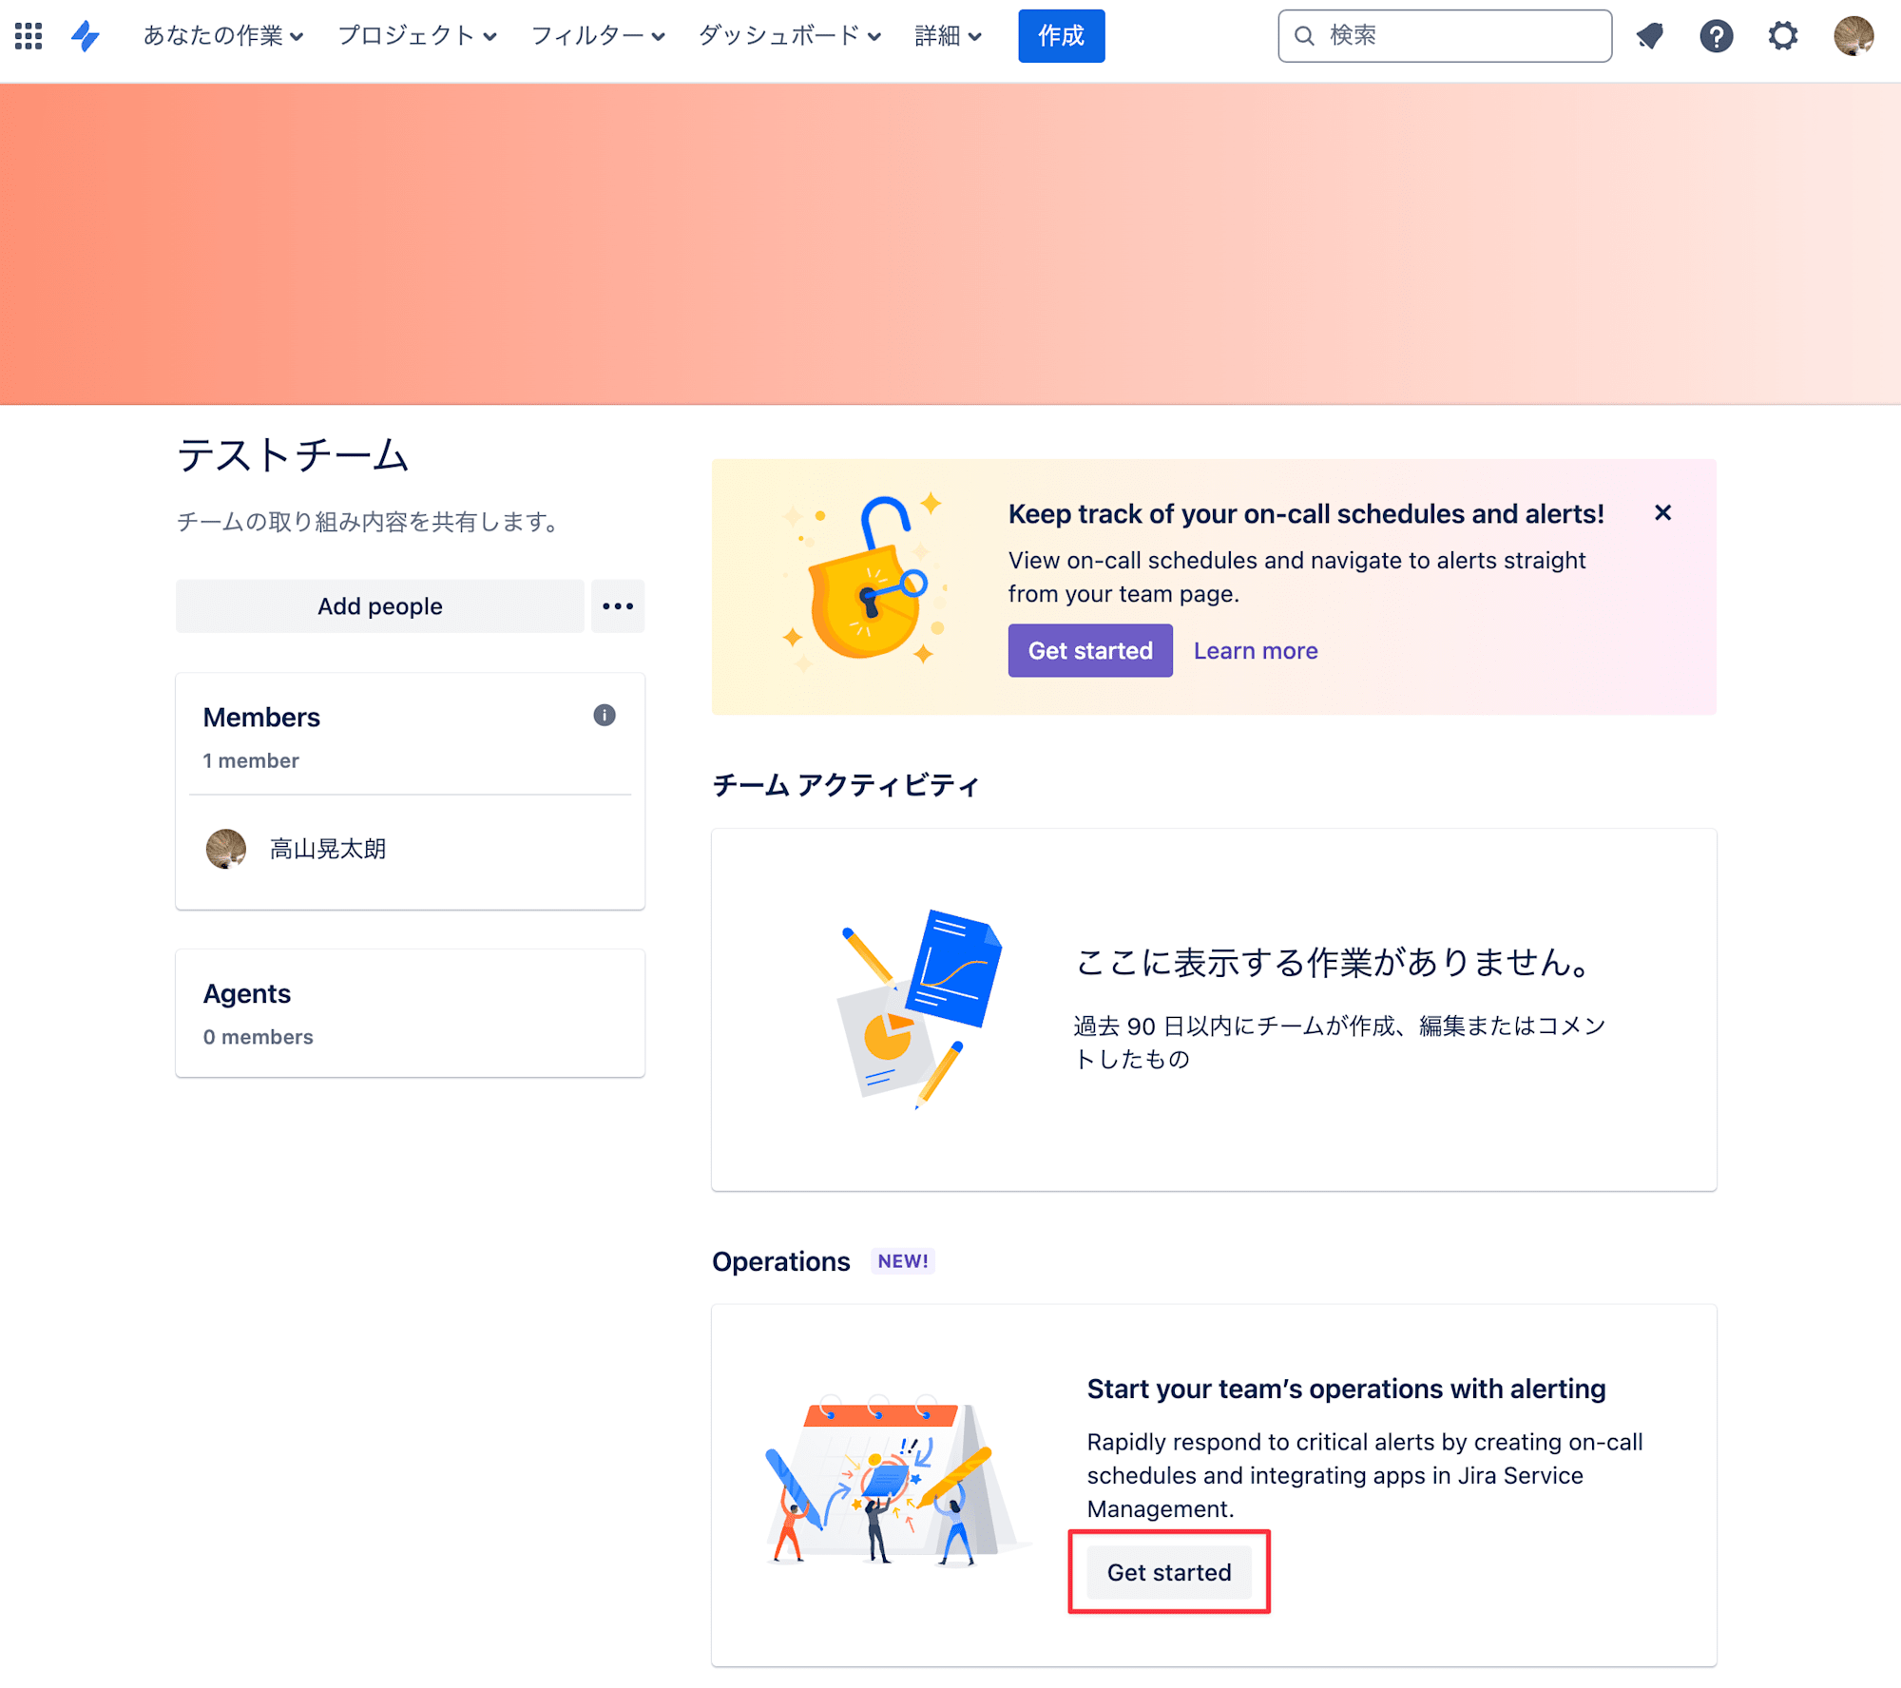Screen dimensions: 1901x1688
Task: Click the 高山晃太朗 member profile thumbnail
Action: tap(228, 847)
